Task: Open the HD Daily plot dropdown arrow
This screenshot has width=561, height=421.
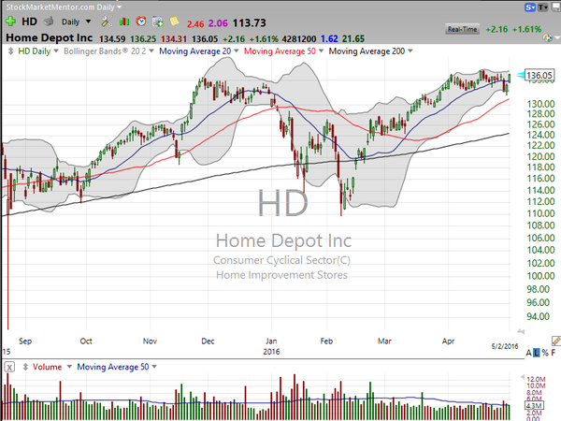Action: 56,51
